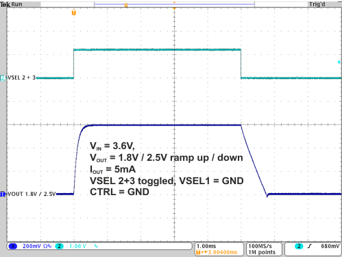This screenshot has width=342, height=257.
Task: Click the IOUT = 5mA annotation
Action: click(112, 170)
